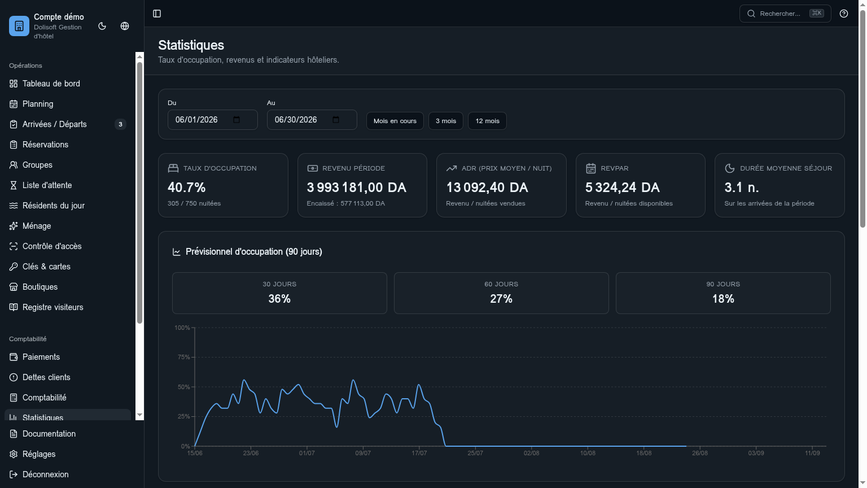Viewport: 867px width, 488px height.
Task: Open calendar picker in Du date field
Action: 237,120
